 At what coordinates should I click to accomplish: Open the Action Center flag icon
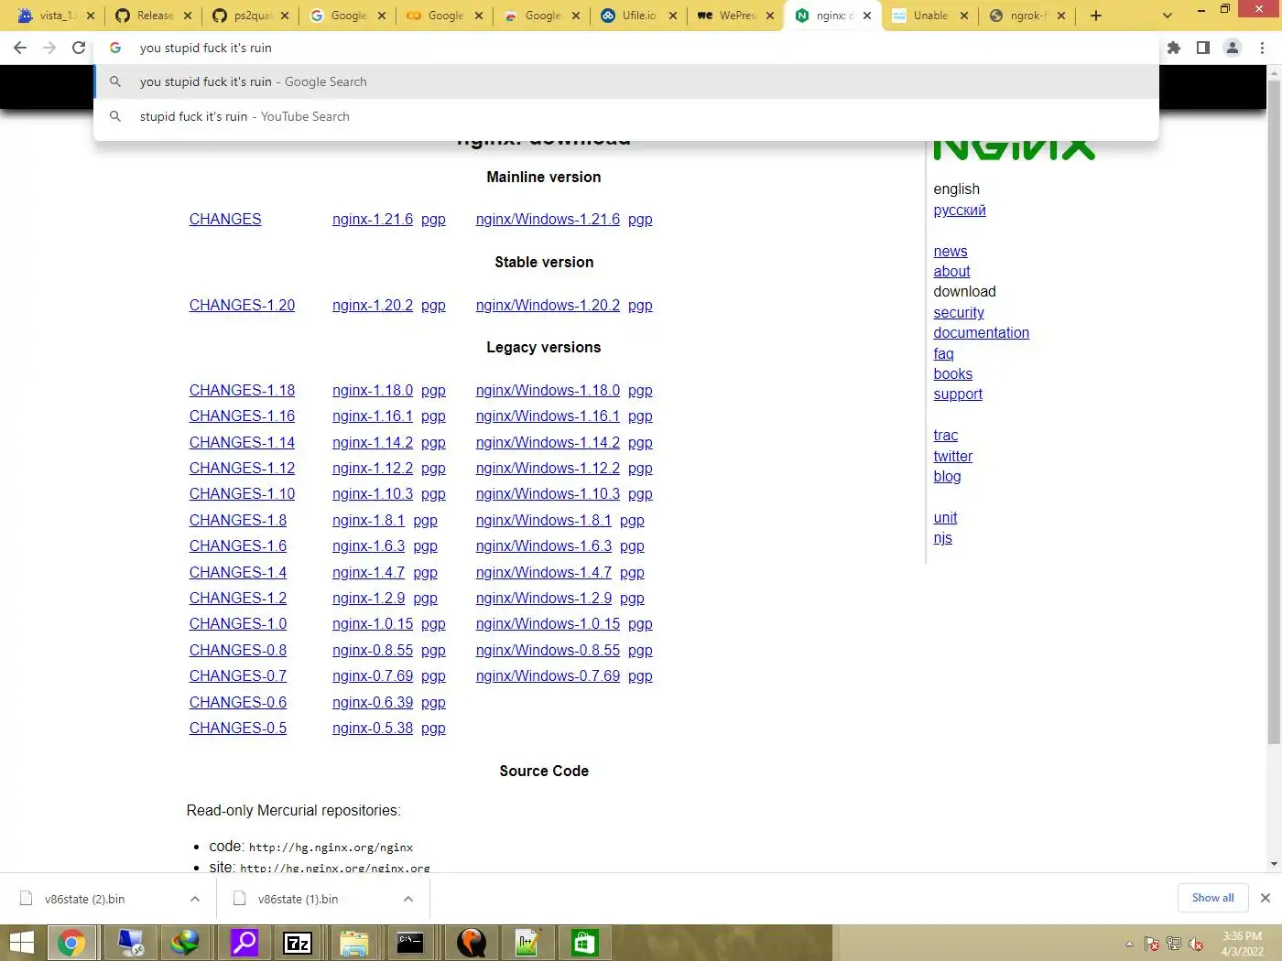pos(1152,944)
